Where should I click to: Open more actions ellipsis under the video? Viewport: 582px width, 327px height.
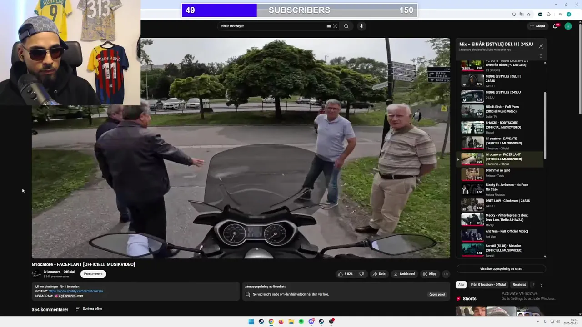pos(446,274)
